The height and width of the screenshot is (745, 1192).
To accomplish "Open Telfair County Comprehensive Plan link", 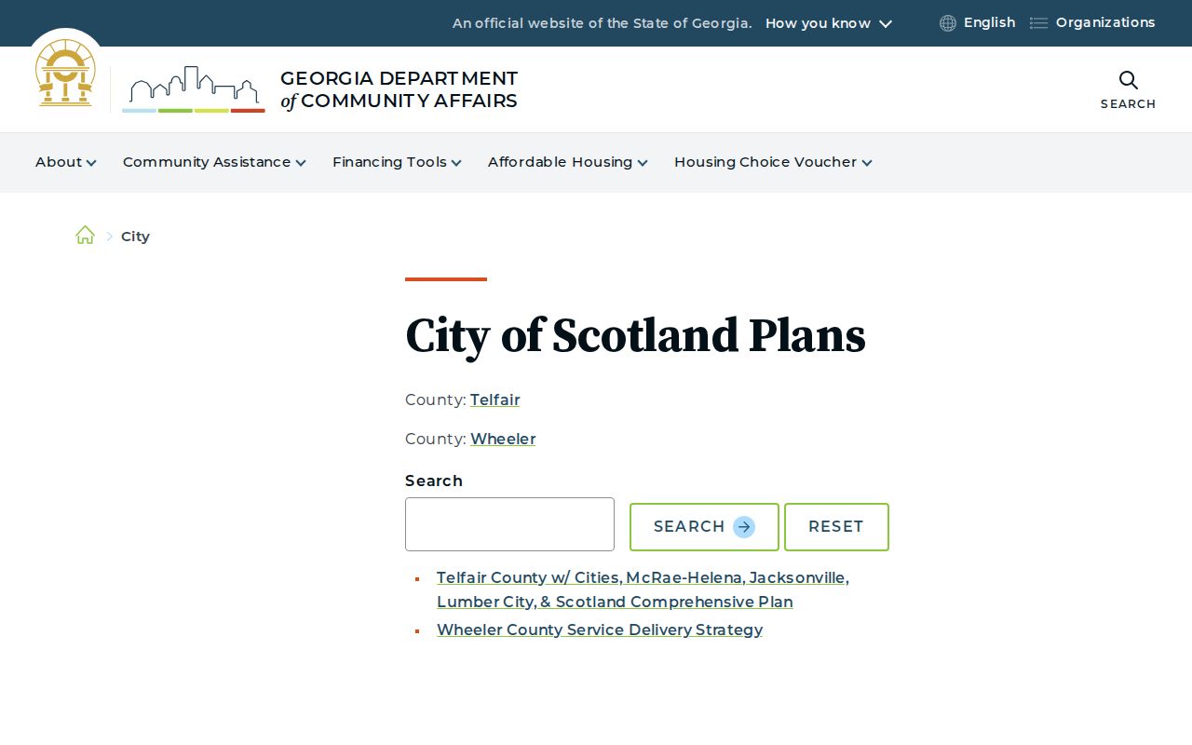I will [x=643, y=589].
